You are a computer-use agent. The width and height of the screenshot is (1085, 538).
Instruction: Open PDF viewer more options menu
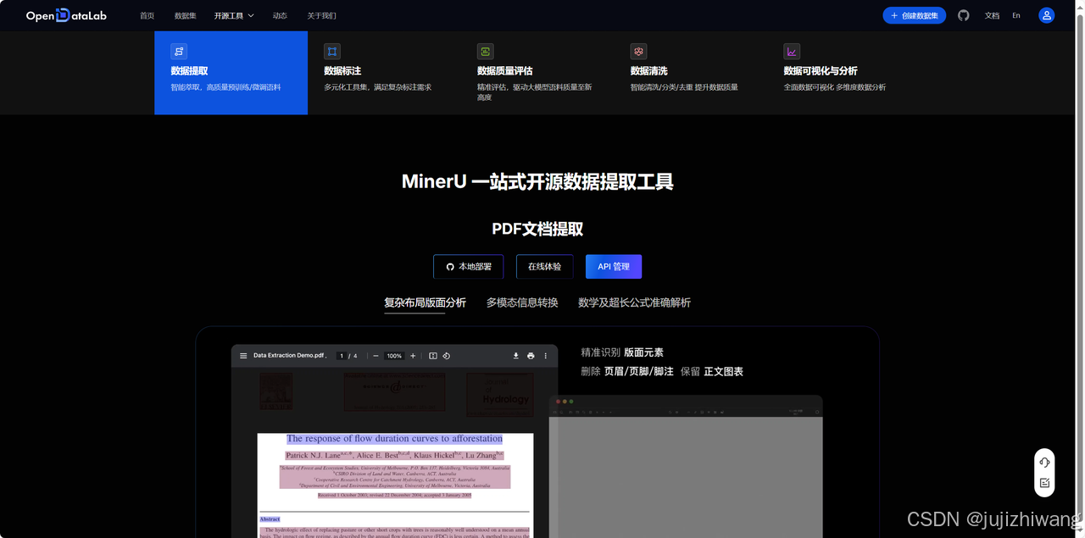[545, 356]
